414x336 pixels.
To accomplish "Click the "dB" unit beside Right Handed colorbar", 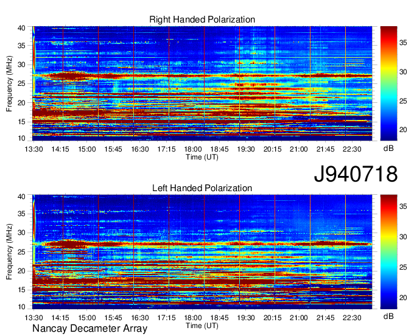I will pos(388,149).
